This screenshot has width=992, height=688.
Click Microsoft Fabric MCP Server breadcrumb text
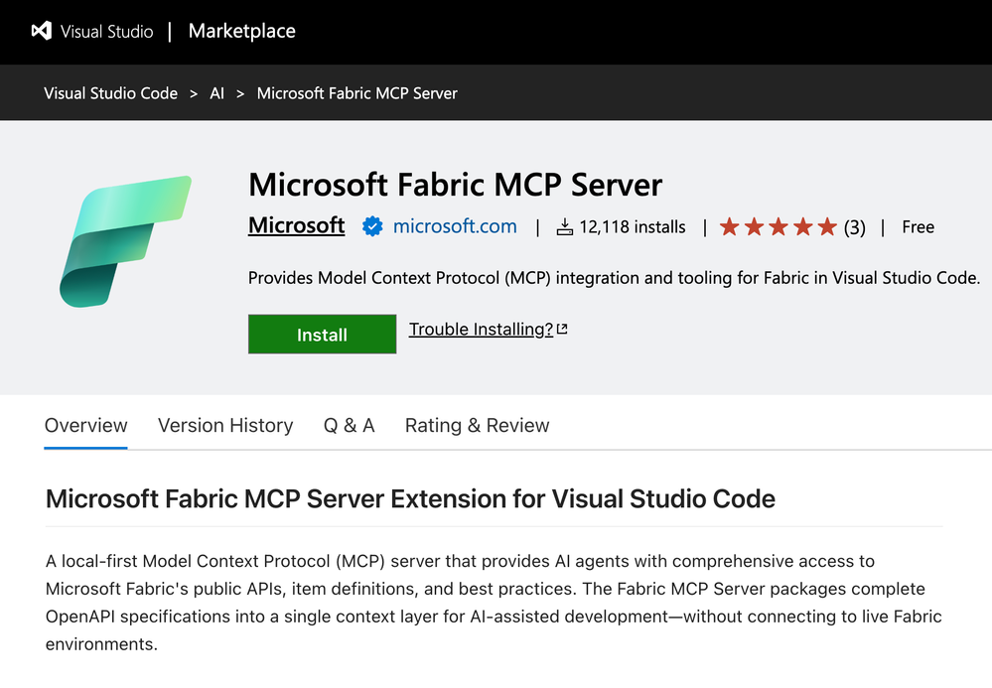356,93
